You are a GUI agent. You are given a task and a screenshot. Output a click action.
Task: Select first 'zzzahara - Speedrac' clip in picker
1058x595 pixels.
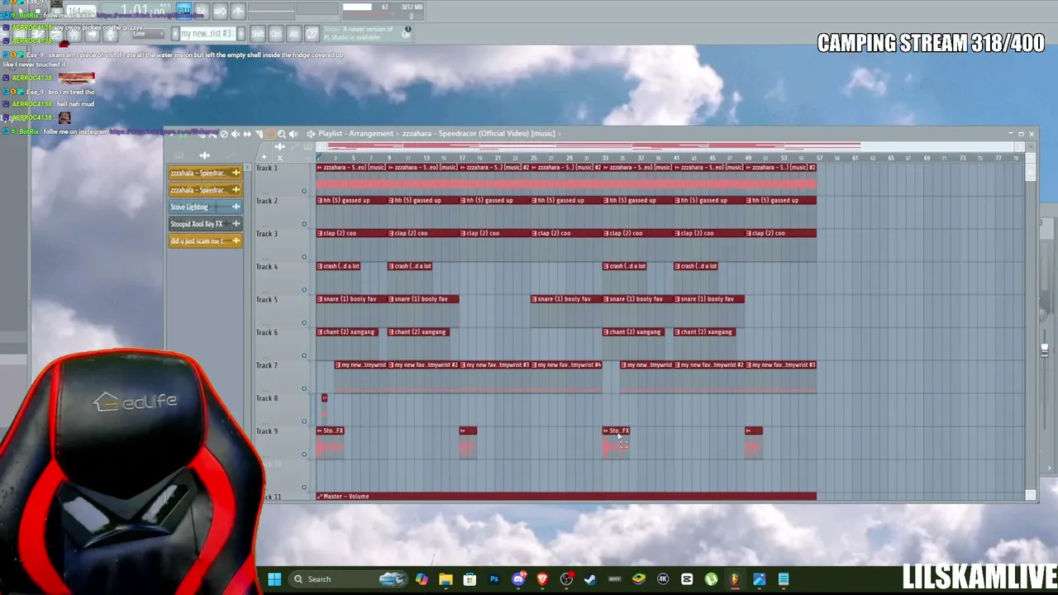205,173
